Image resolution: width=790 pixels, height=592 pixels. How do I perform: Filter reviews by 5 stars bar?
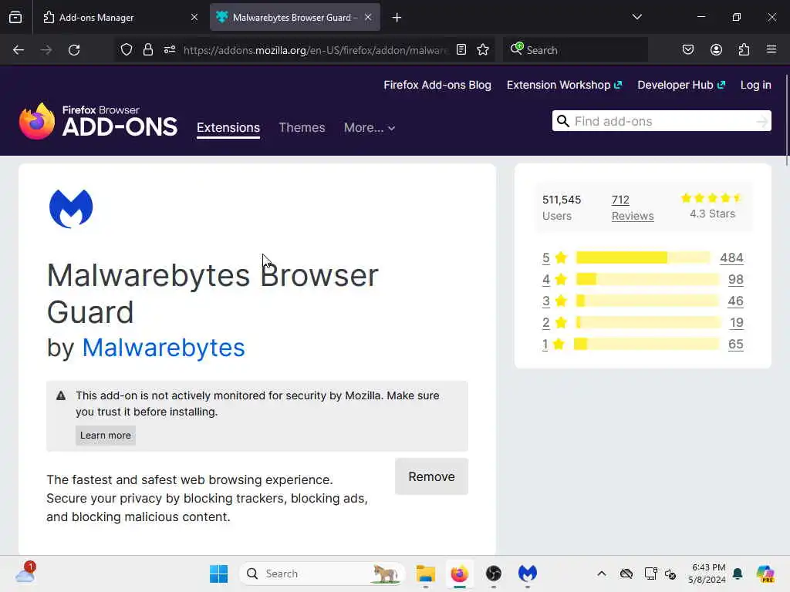click(x=643, y=257)
